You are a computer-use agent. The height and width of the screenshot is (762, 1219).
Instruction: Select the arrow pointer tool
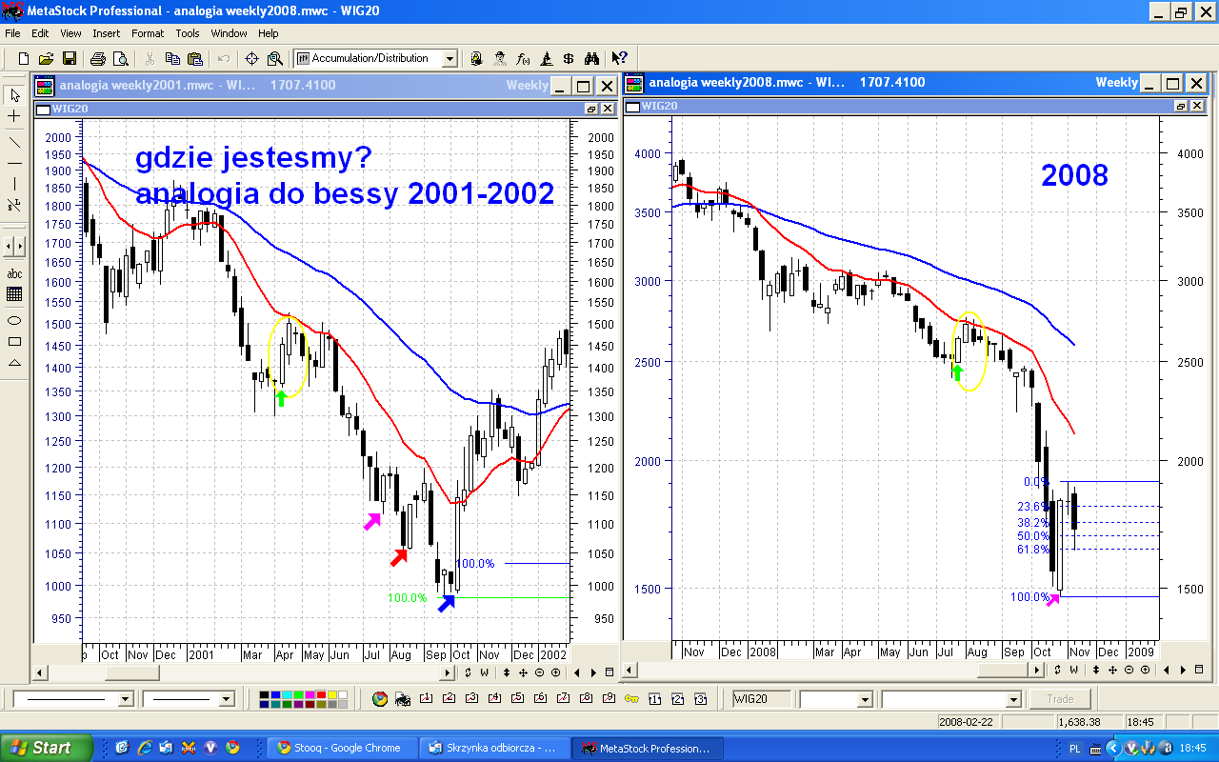(14, 94)
